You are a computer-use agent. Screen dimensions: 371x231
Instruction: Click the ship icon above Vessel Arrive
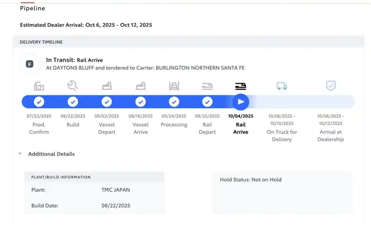(141, 86)
